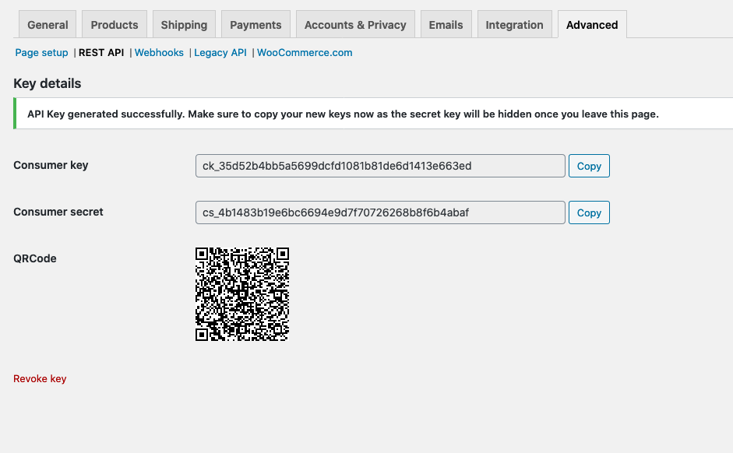
Task: Click the QR code image
Action: 242,294
